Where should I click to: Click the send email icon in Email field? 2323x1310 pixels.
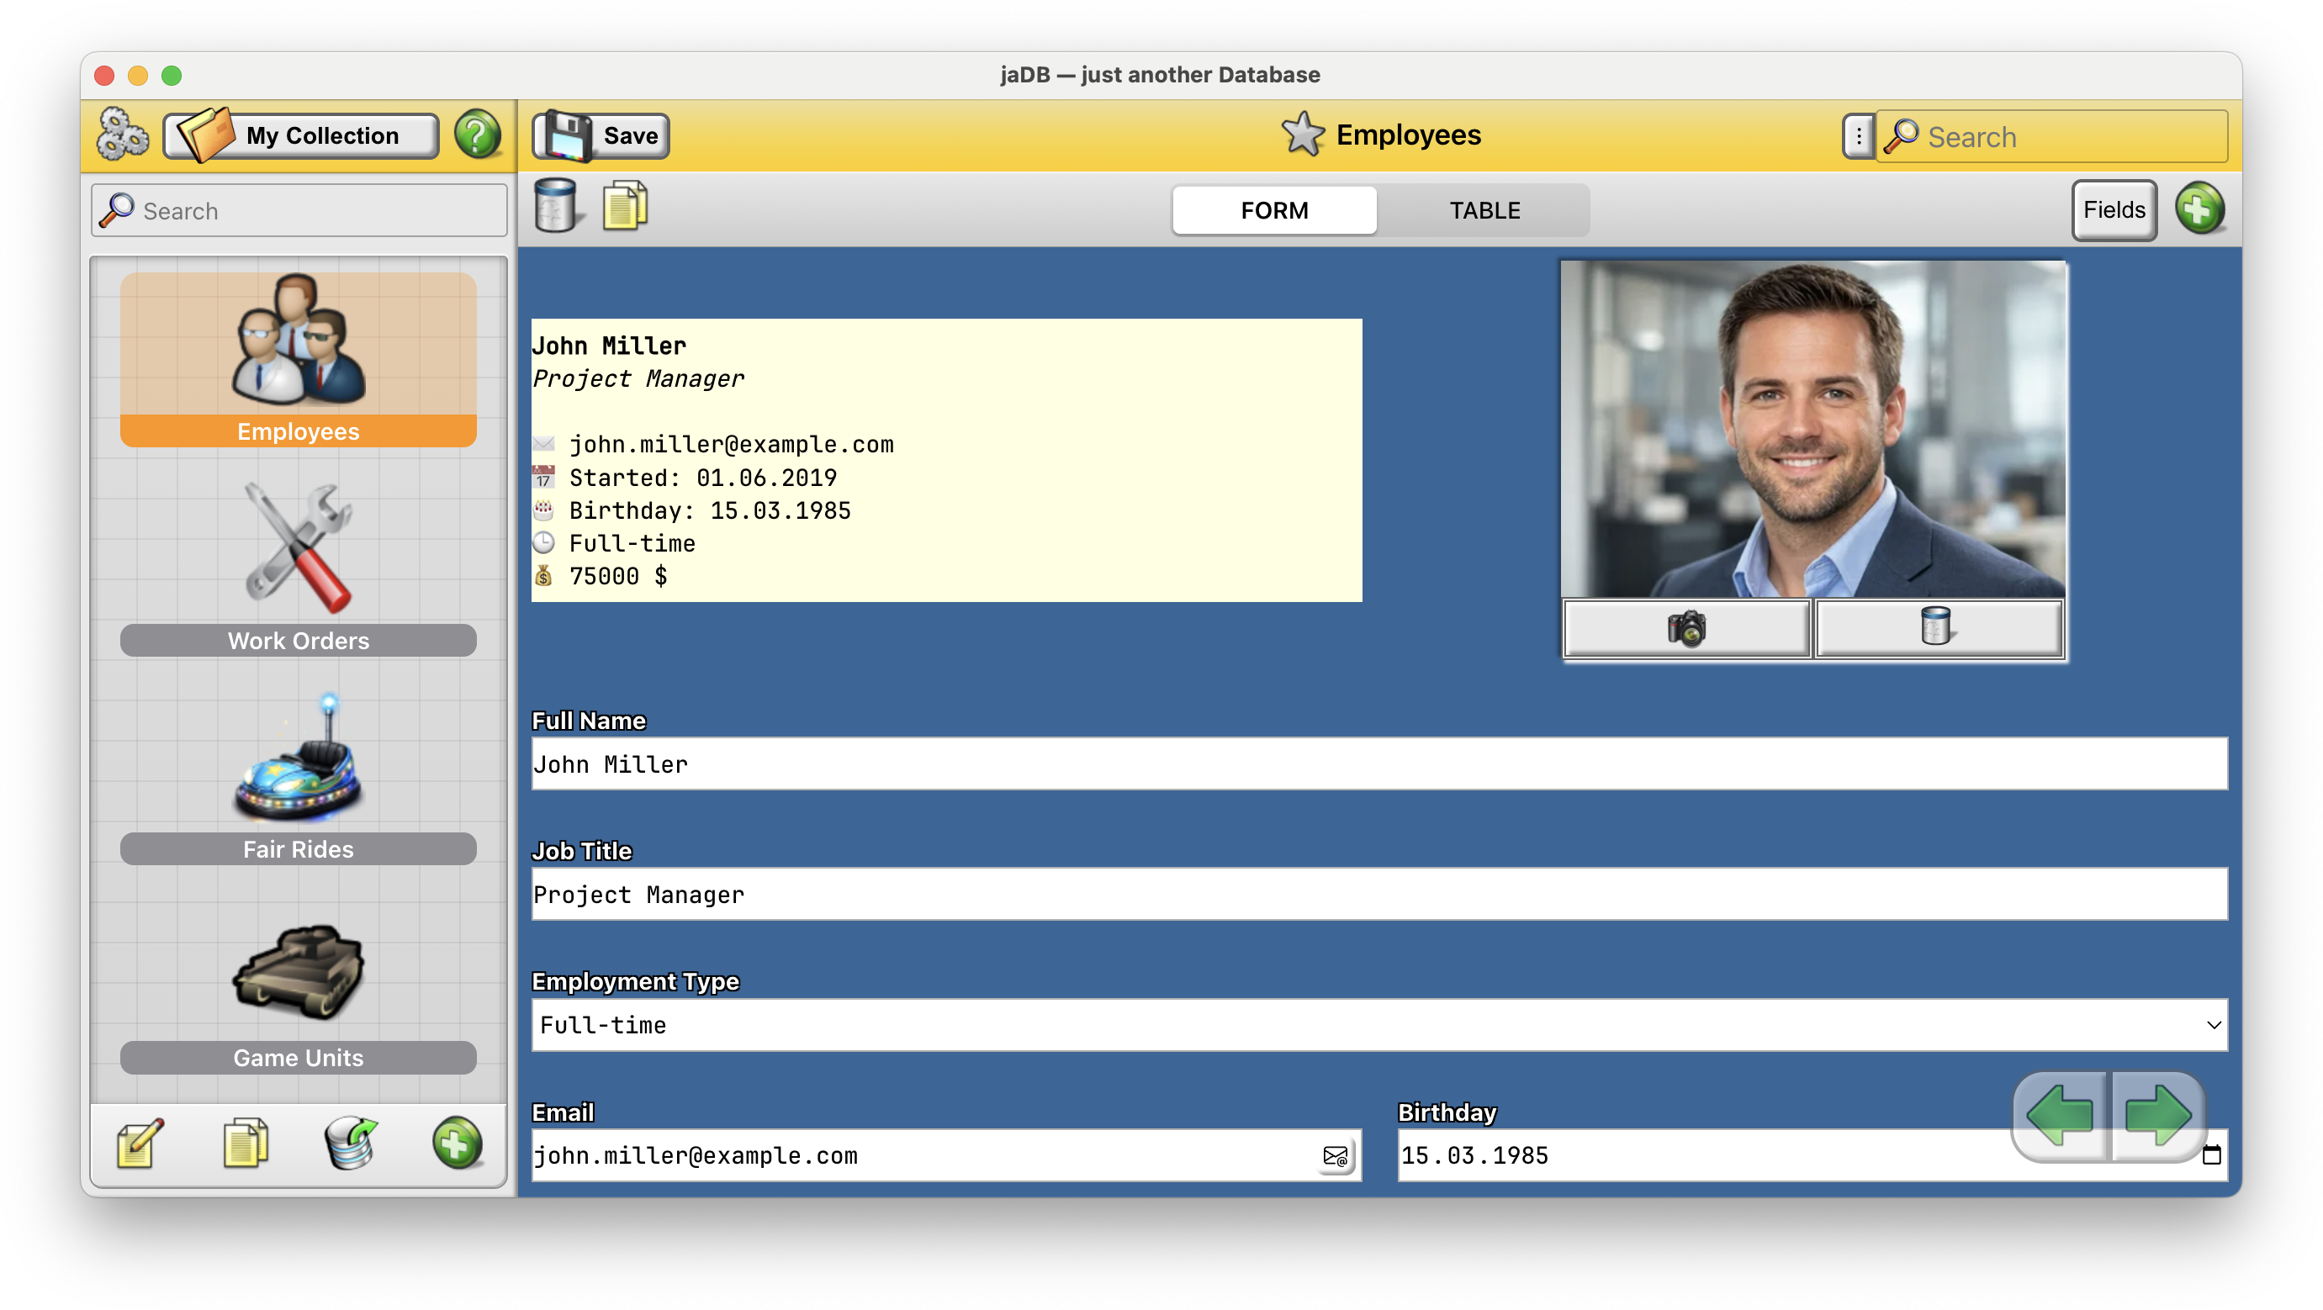(x=1336, y=1156)
